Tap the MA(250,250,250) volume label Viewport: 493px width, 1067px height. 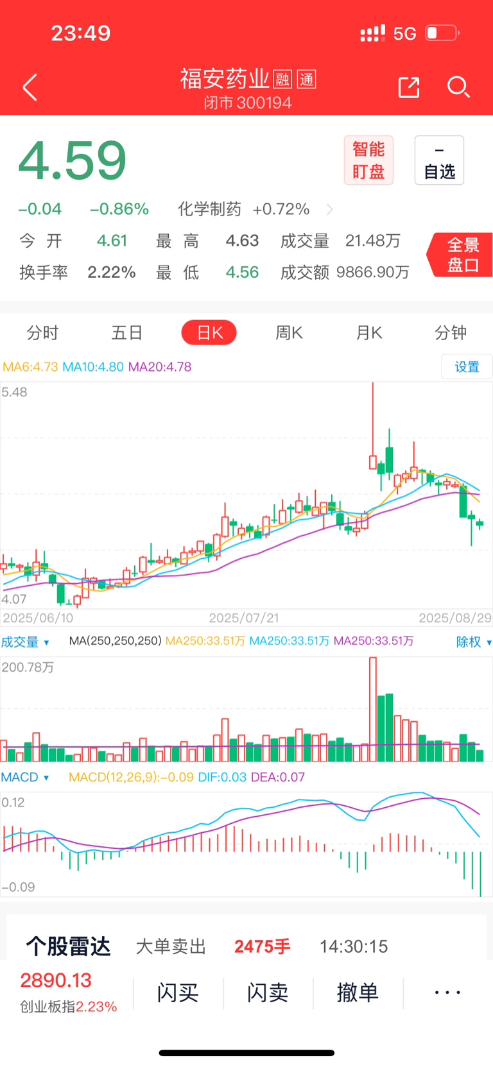(x=115, y=641)
